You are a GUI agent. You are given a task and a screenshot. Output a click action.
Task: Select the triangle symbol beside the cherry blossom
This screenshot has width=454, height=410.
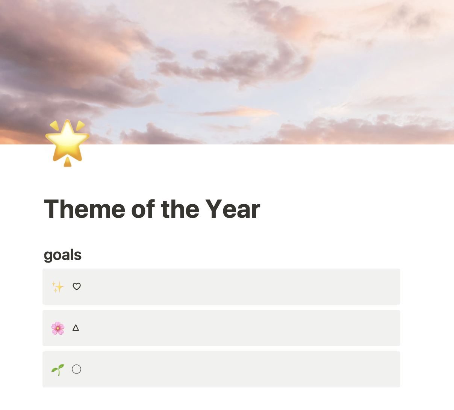[76, 328]
